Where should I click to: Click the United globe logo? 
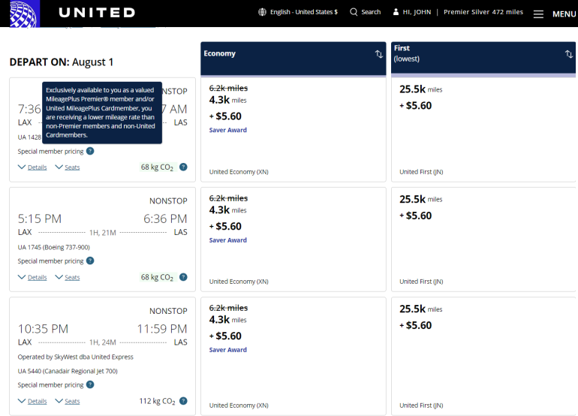point(22,12)
